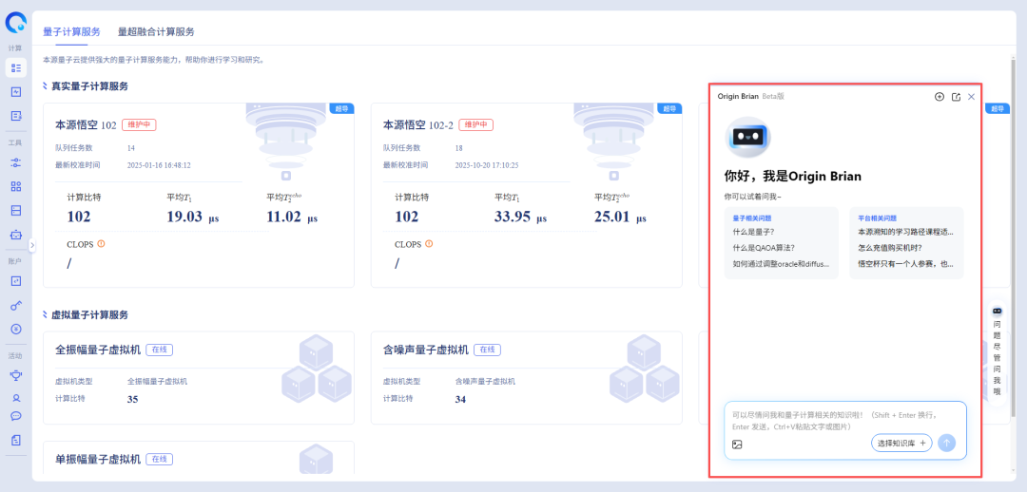Viewport: 1027px width, 492px height.
Task: Ask the oracle和diffus... suggested question
Action: click(x=782, y=264)
